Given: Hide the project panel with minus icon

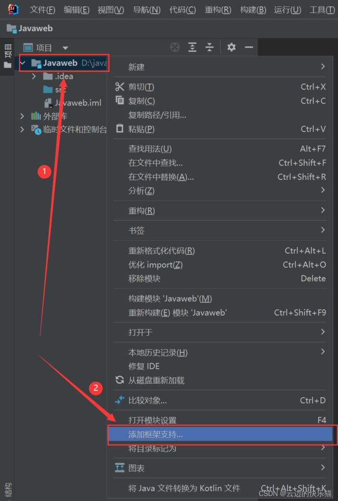Looking at the screenshot, I should click(x=249, y=47).
